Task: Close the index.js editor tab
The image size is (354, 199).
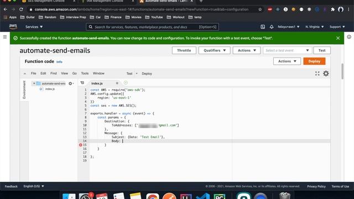Action: click(x=117, y=83)
